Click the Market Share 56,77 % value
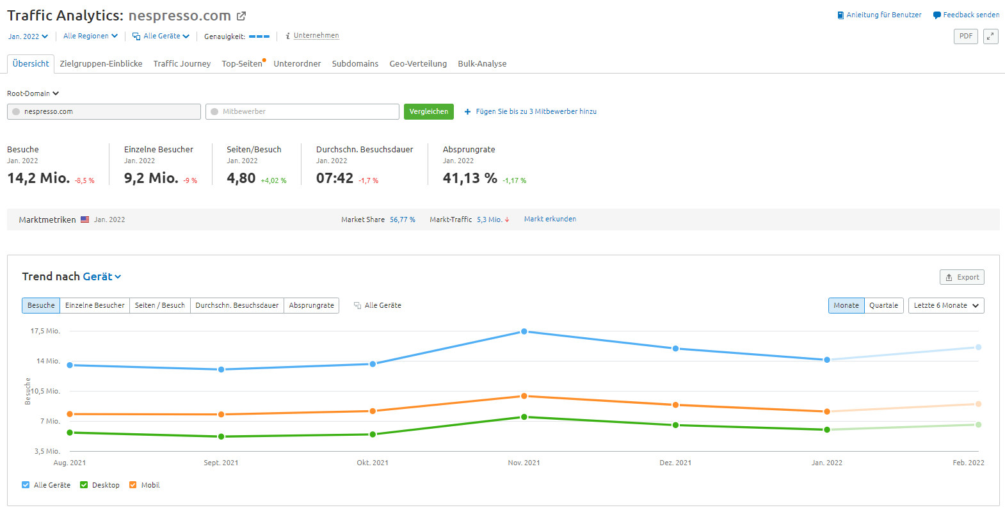This screenshot has width=1005, height=510. point(403,219)
